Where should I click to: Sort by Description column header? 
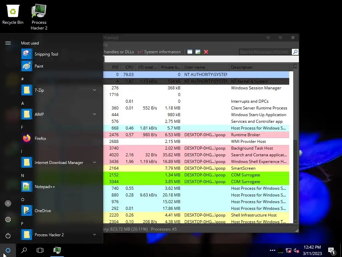pos(259,67)
